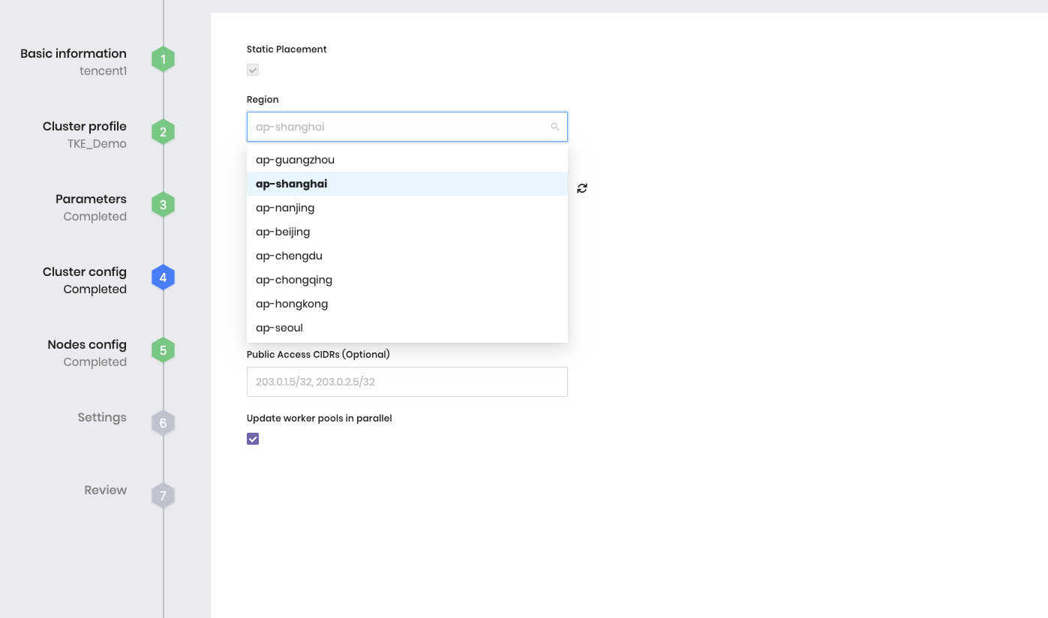
Task: Click step 4 Cluster config hexagon
Action: click(x=163, y=278)
